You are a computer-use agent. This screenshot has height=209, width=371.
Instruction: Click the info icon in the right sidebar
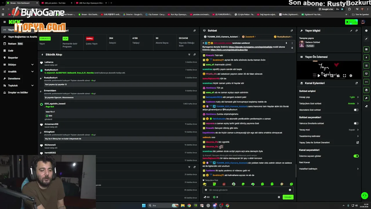point(366,30)
